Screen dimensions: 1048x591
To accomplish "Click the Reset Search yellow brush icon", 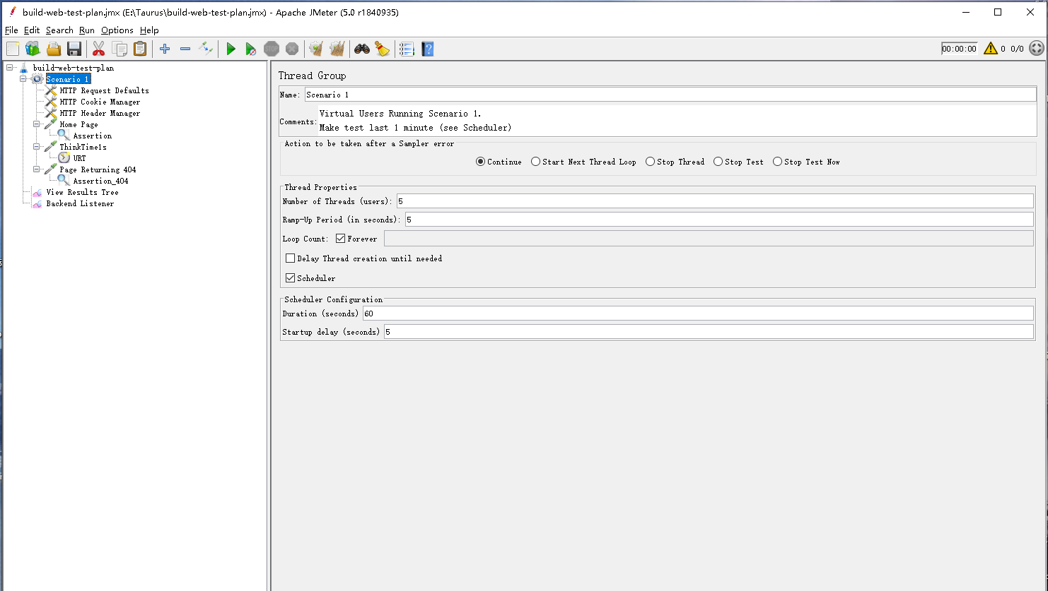I will tap(383, 49).
